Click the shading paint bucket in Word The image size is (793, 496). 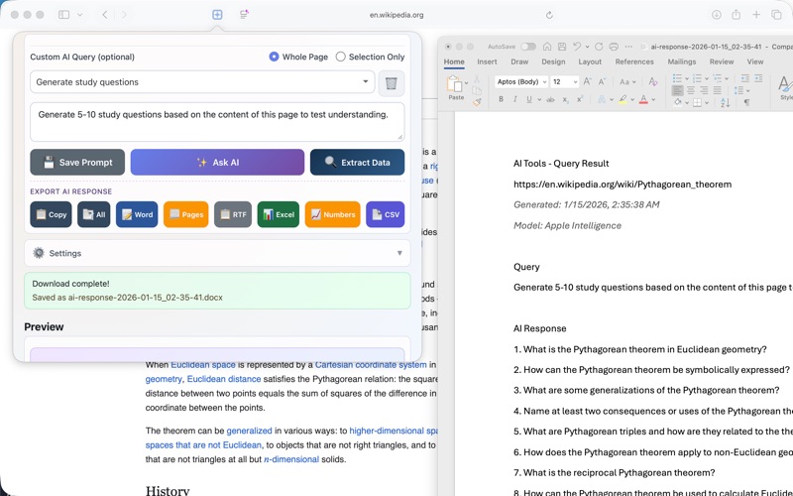tap(678, 103)
